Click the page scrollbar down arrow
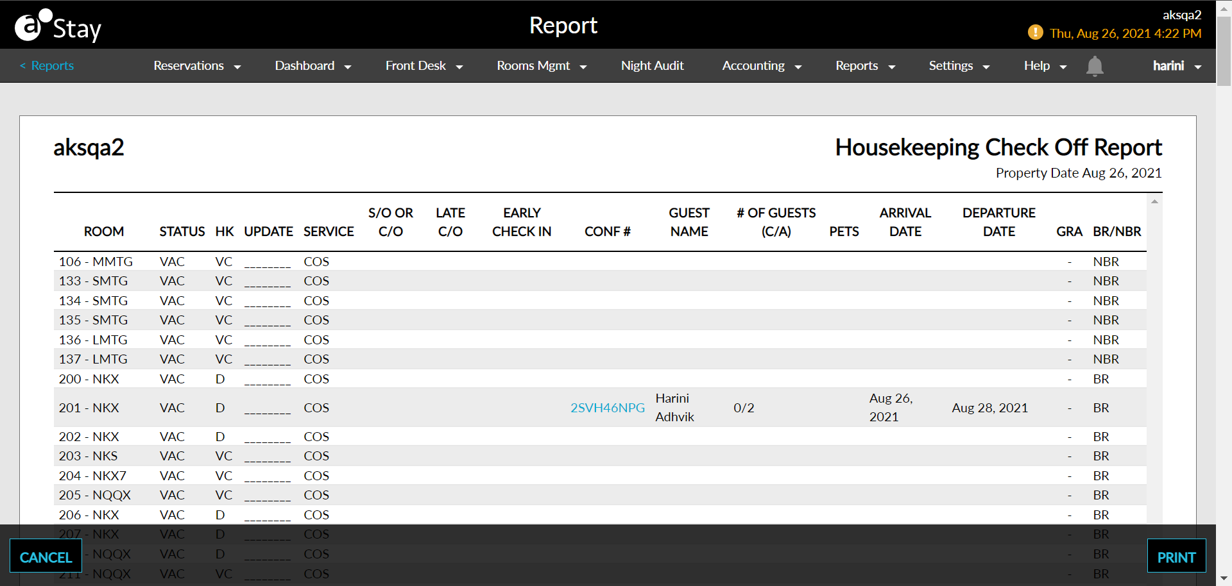Screen dimensions: 1232x586 click(x=1224, y=578)
